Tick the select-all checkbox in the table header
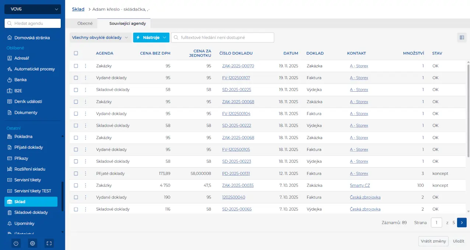Screen dimensions: 470x250 coord(76,53)
